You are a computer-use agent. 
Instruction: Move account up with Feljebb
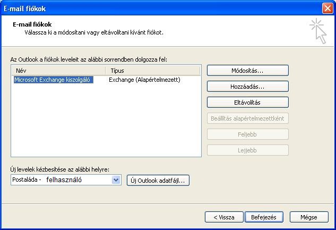coord(248,134)
